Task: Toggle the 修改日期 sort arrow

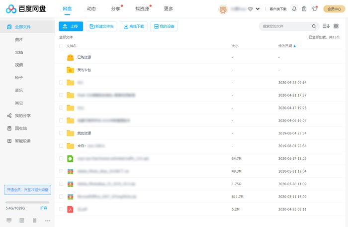Action: click(295, 46)
